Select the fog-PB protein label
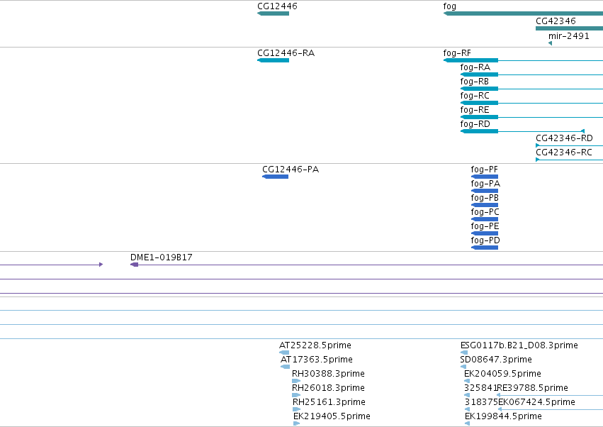 click(x=485, y=198)
